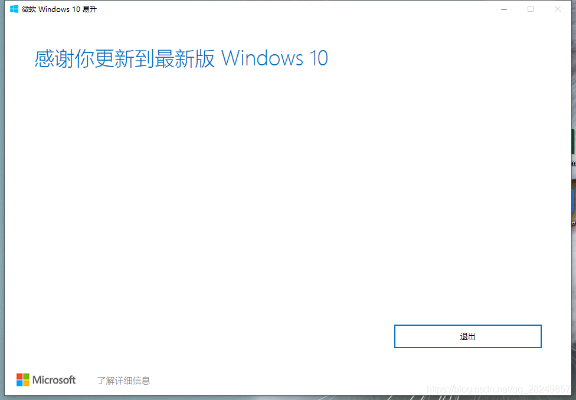Click the large blue "Windows 10" heading words
This screenshot has width=576, height=400.
pyautogui.click(x=275, y=58)
